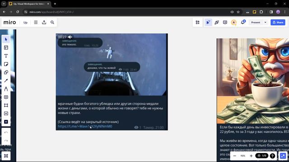Screen dimensions: 289x162
Task: Open the reactions celebration icon
Action: (x=217, y=22)
